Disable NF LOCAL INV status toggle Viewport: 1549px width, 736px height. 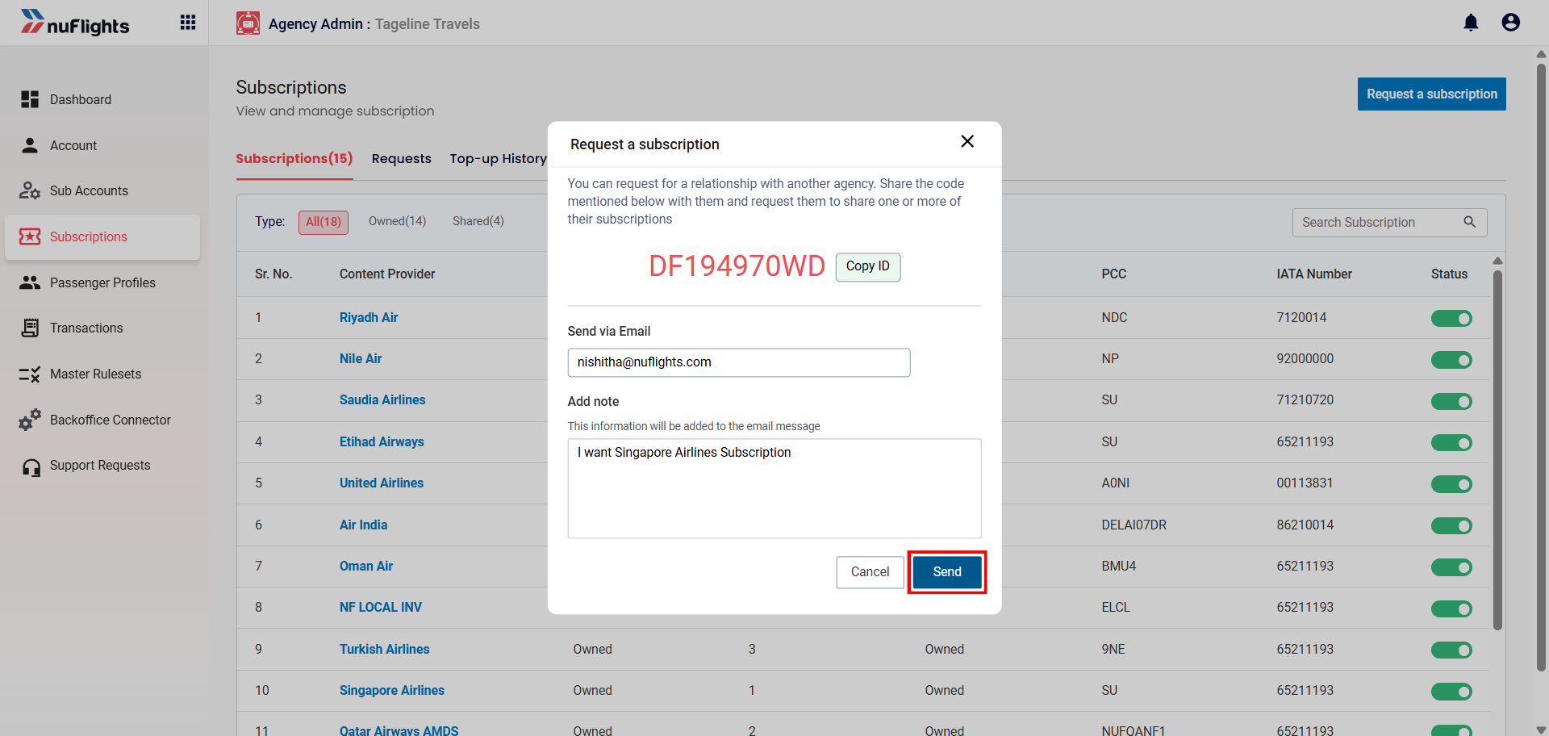coord(1451,608)
